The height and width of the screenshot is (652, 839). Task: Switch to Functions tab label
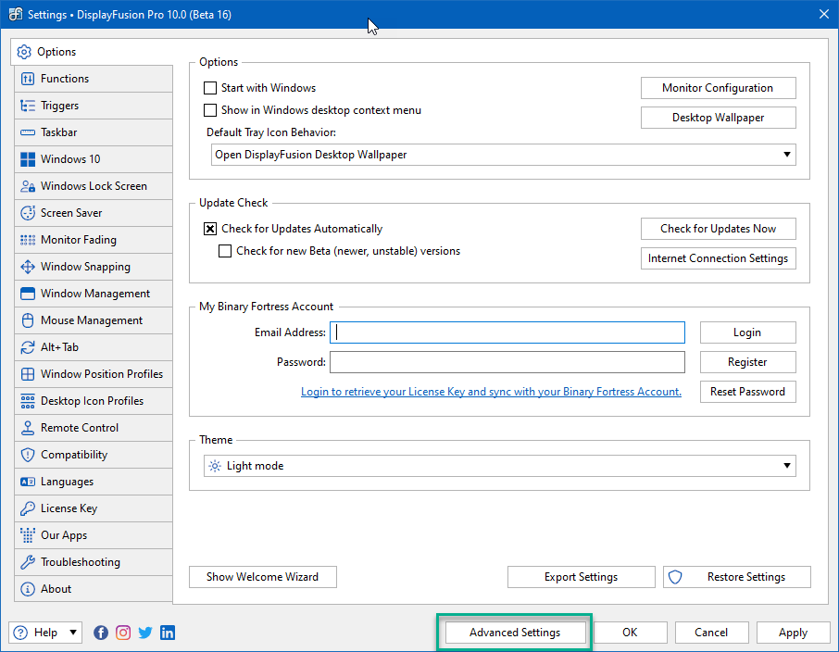pyautogui.click(x=65, y=79)
